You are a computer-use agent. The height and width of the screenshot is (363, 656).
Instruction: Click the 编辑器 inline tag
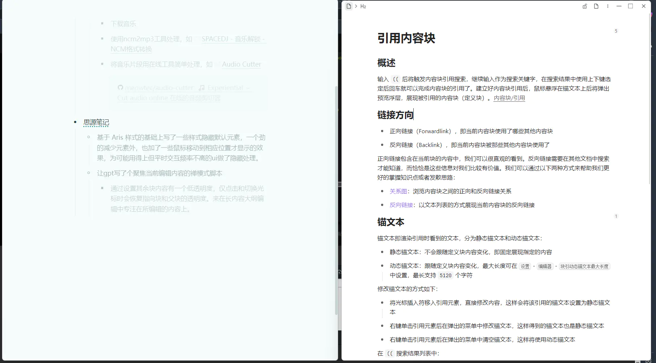545,266
